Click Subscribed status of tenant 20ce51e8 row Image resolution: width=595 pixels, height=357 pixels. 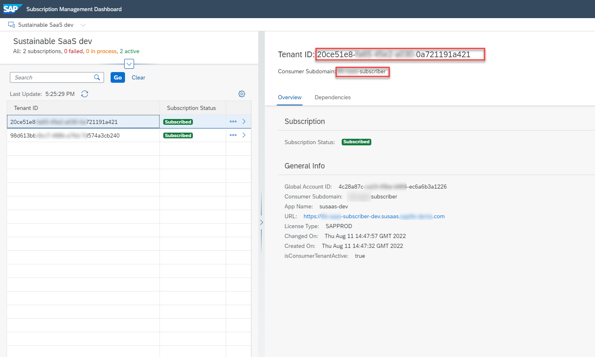pyautogui.click(x=178, y=122)
